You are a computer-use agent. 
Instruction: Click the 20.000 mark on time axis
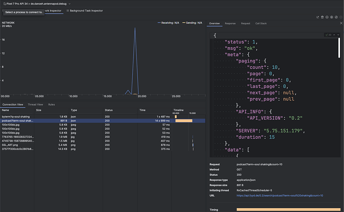tap(142, 96)
